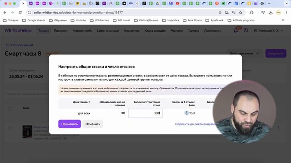291x163 pixels.
Task: Focus the text review points field with 100
Action: (145, 113)
